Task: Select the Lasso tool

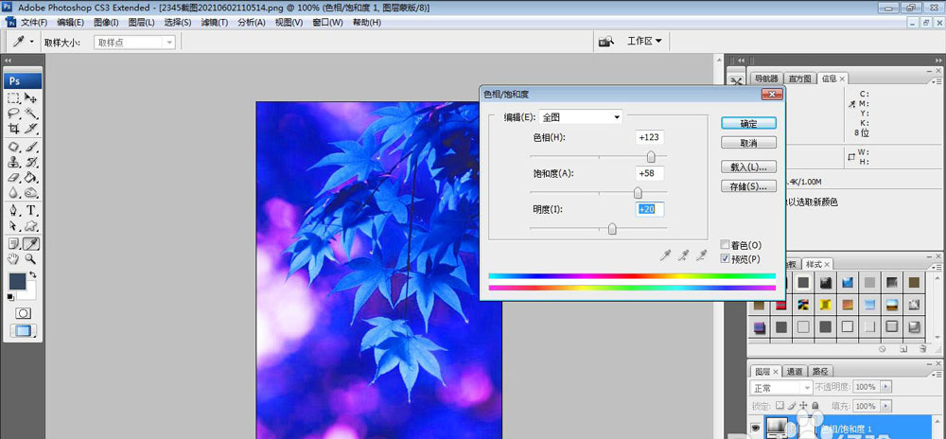Action: pyautogui.click(x=13, y=113)
